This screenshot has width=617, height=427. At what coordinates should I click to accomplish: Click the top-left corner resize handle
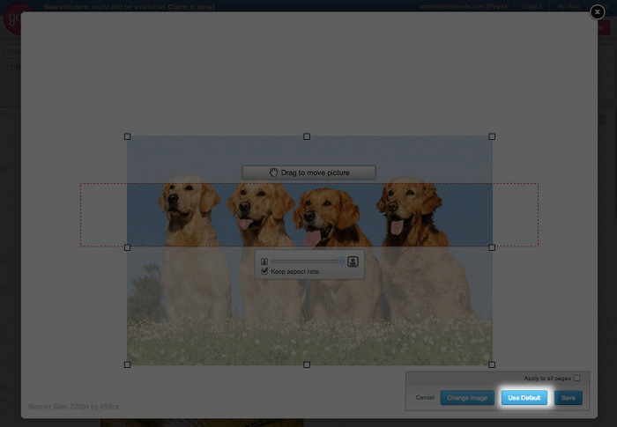tap(127, 136)
